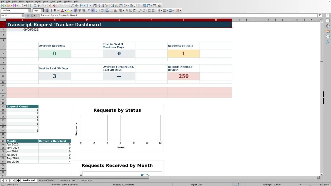Open the Name Box dropdown arrow
The height and width of the screenshot is (186, 331).
point(23,15)
